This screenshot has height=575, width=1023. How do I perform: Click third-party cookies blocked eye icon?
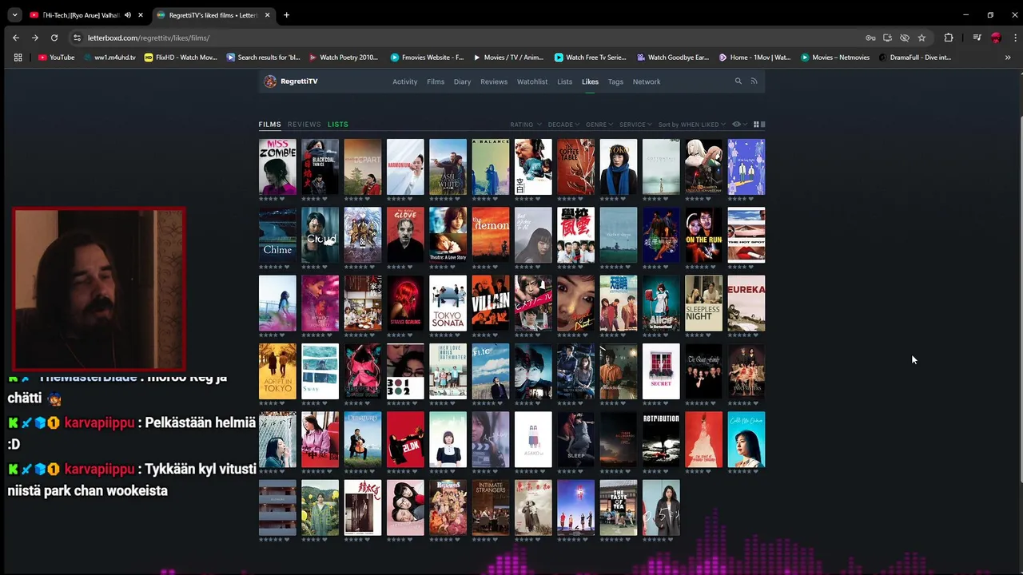[x=905, y=38]
